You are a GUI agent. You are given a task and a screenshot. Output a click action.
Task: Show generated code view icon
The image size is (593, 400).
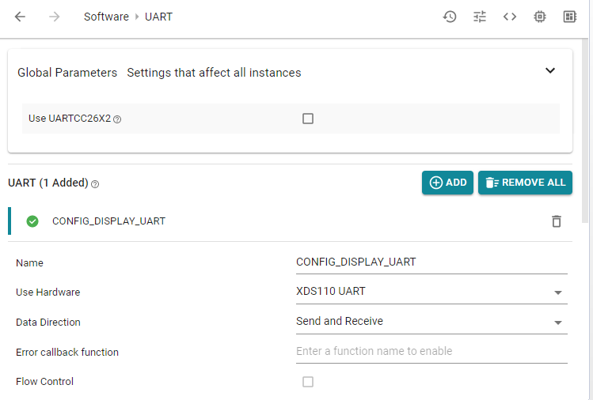510,17
